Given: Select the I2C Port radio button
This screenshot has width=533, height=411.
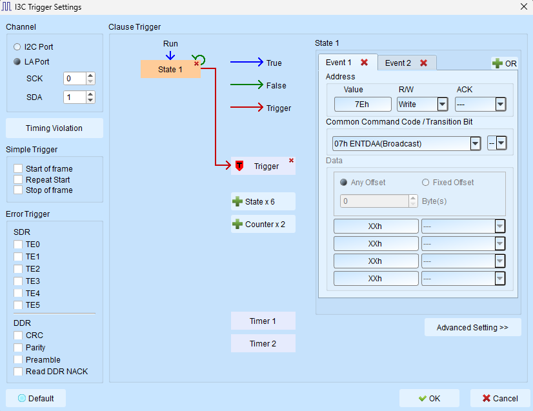Looking at the screenshot, I should (17, 47).
